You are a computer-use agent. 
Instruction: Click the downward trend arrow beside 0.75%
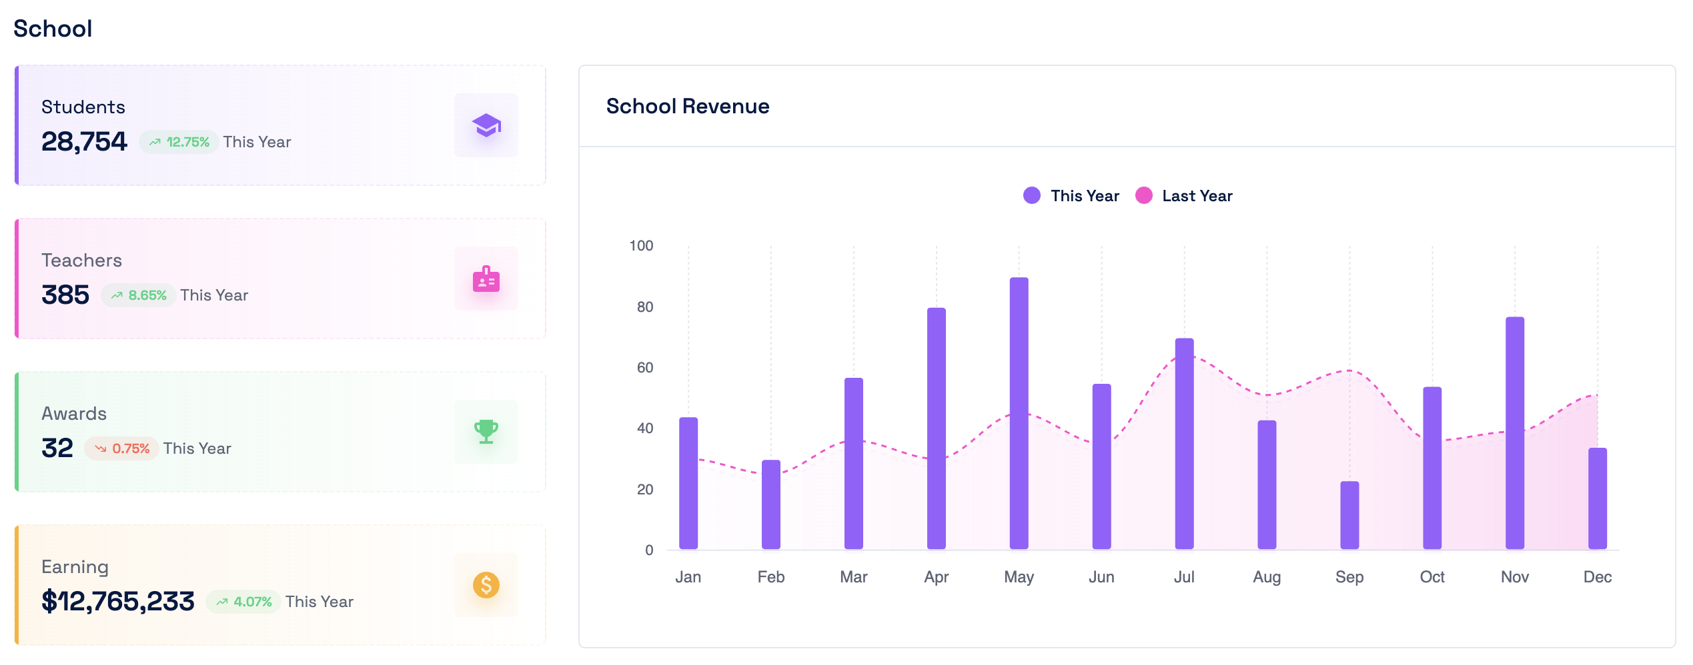coord(101,448)
